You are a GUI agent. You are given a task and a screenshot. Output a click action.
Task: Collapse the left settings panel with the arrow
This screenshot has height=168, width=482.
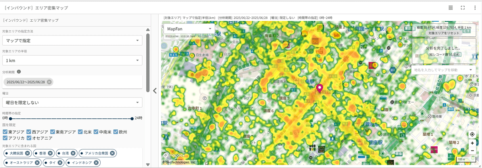tap(155, 91)
